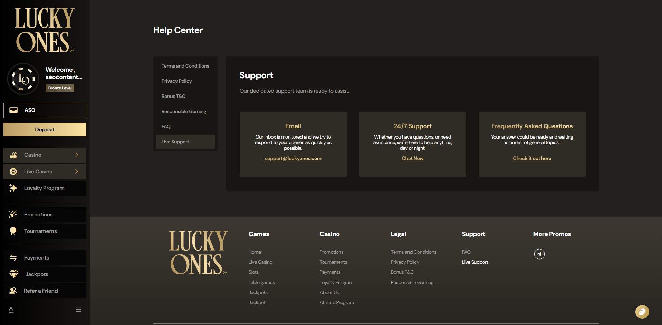Go to Promotions in sidebar

[45, 214]
